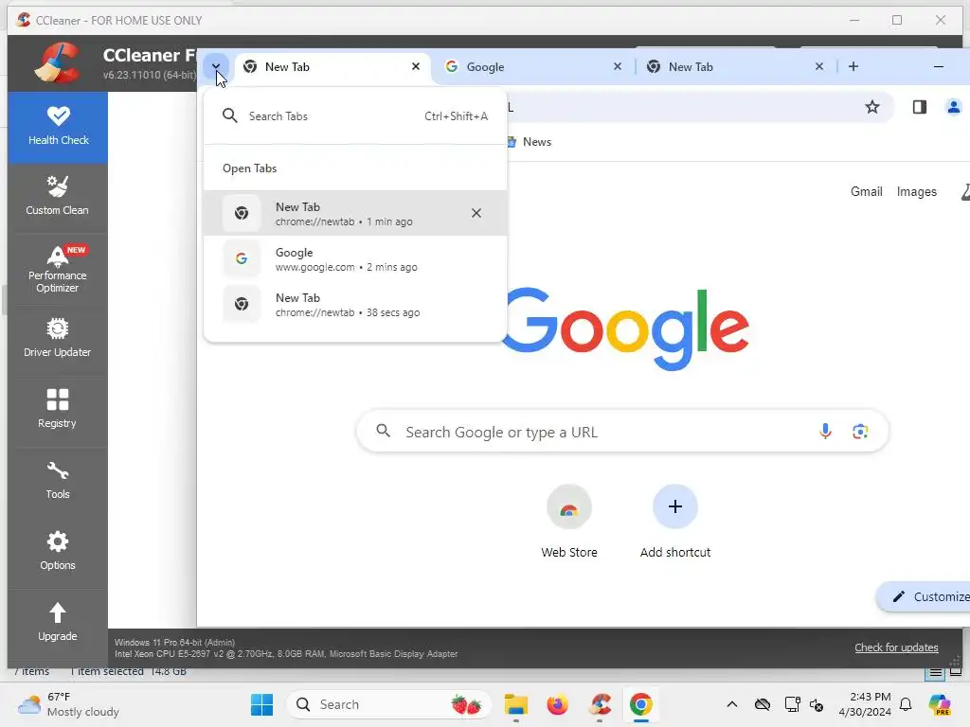Close the last New Tab tab
970x727 pixels.
[819, 66]
